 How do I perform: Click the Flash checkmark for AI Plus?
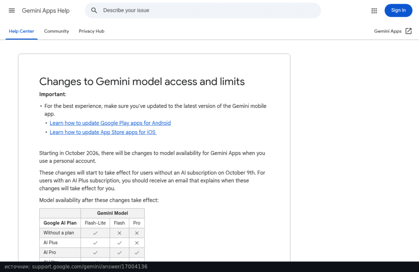[119, 243]
